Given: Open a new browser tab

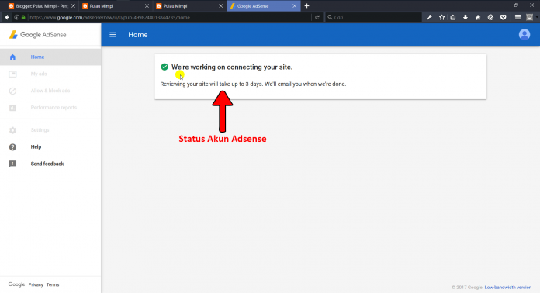Looking at the screenshot, I should (306, 6).
